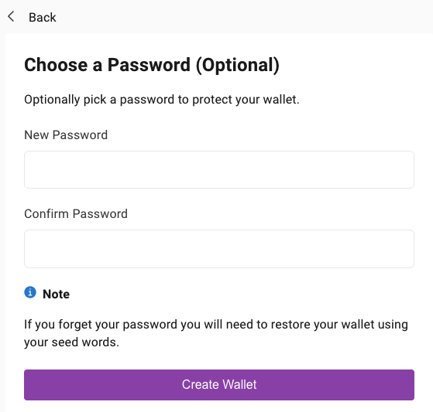Select the circled 'i' information symbol
The image size is (433, 412).
click(x=30, y=292)
